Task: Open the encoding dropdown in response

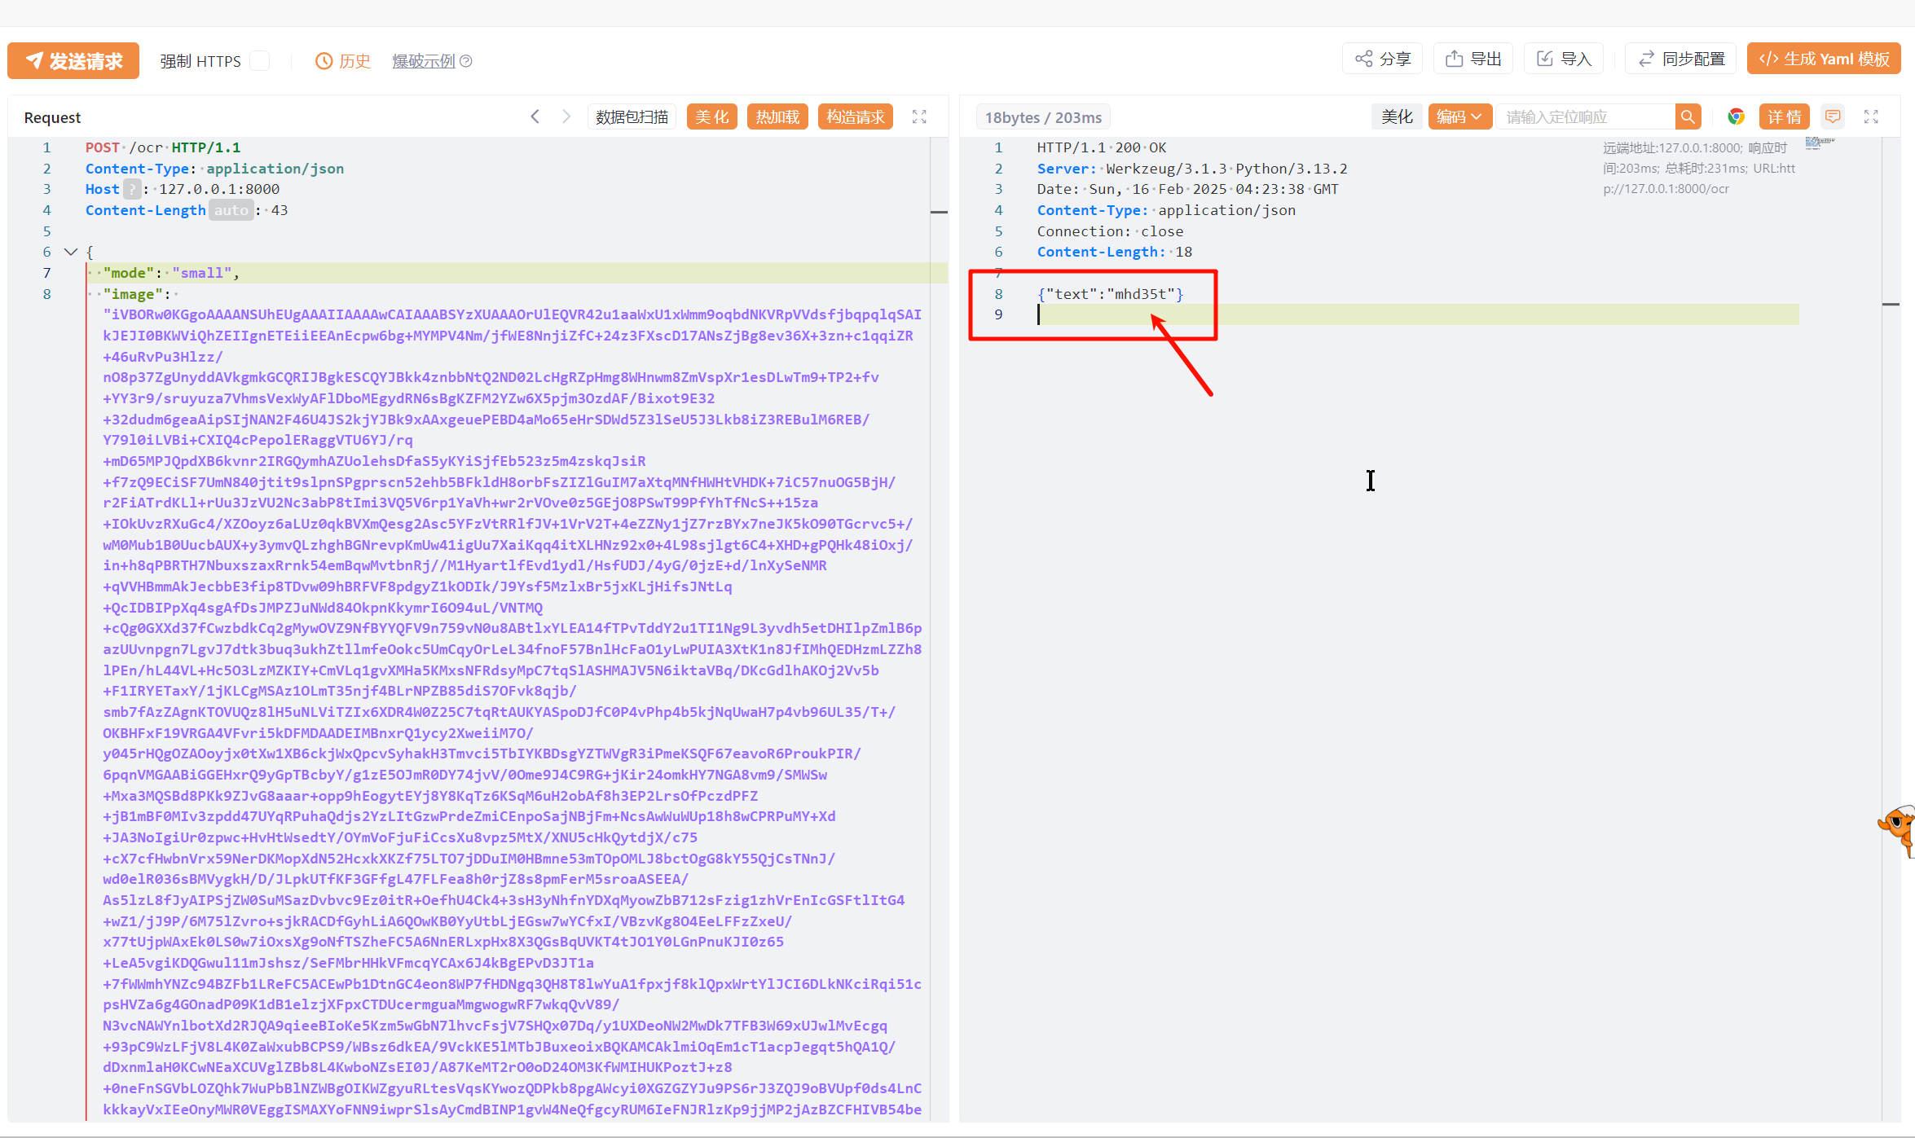Action: click(x=1459, y=116)
